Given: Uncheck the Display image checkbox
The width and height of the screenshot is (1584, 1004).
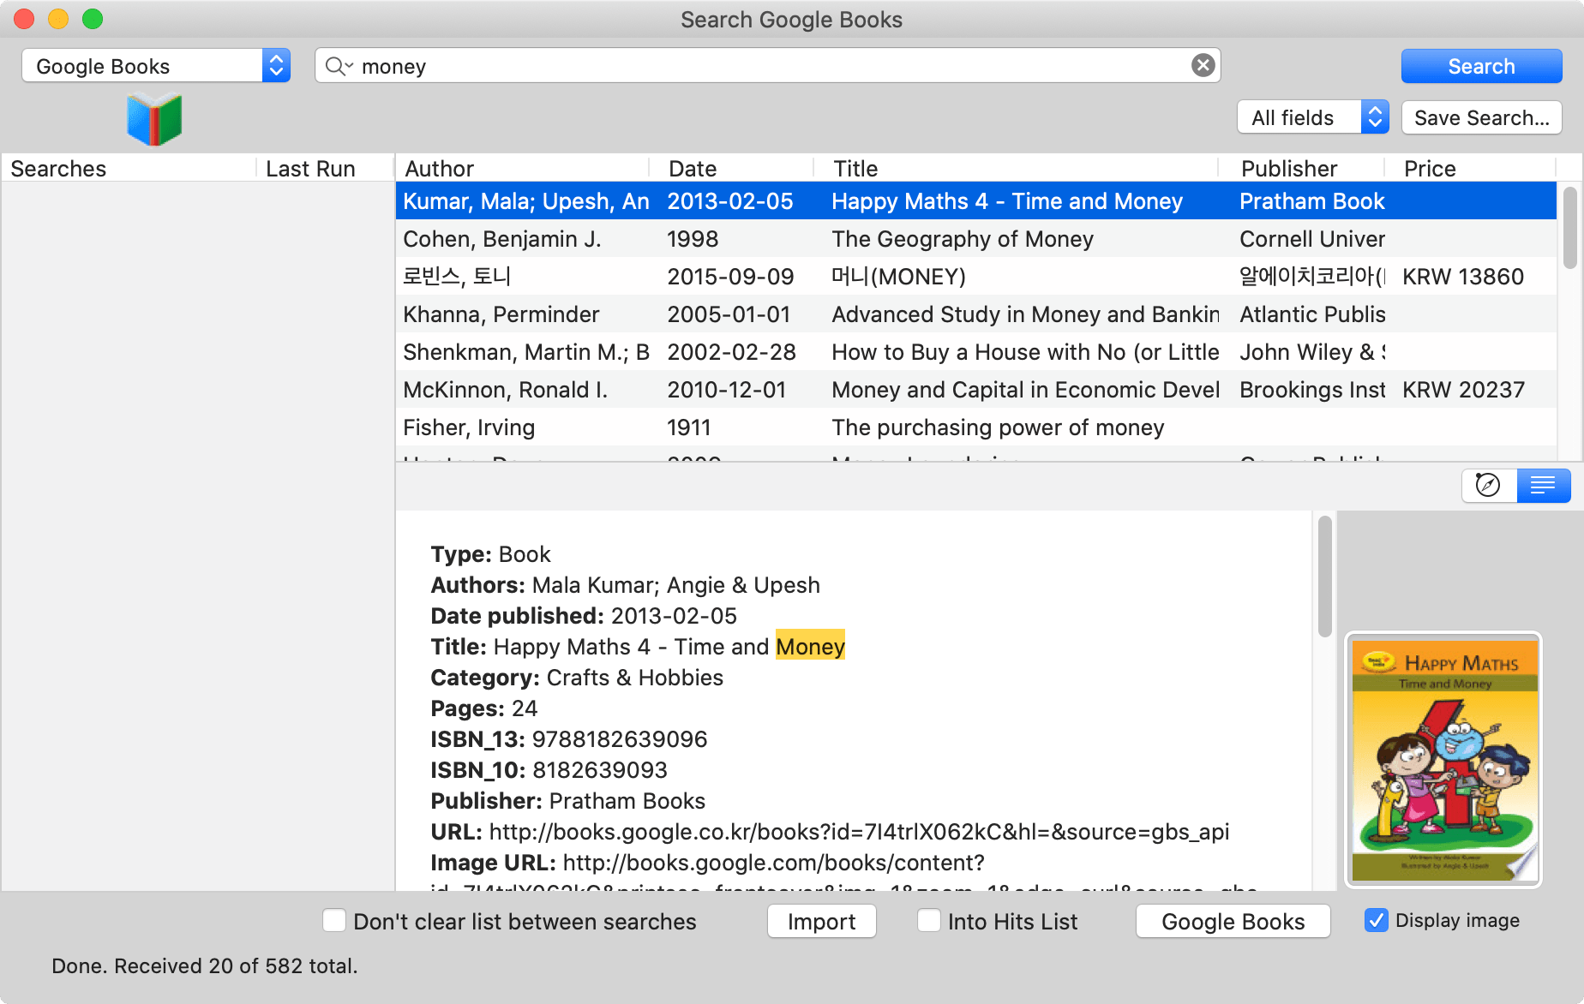Looking at the screenshot, I should click(x=1376, y=920).
